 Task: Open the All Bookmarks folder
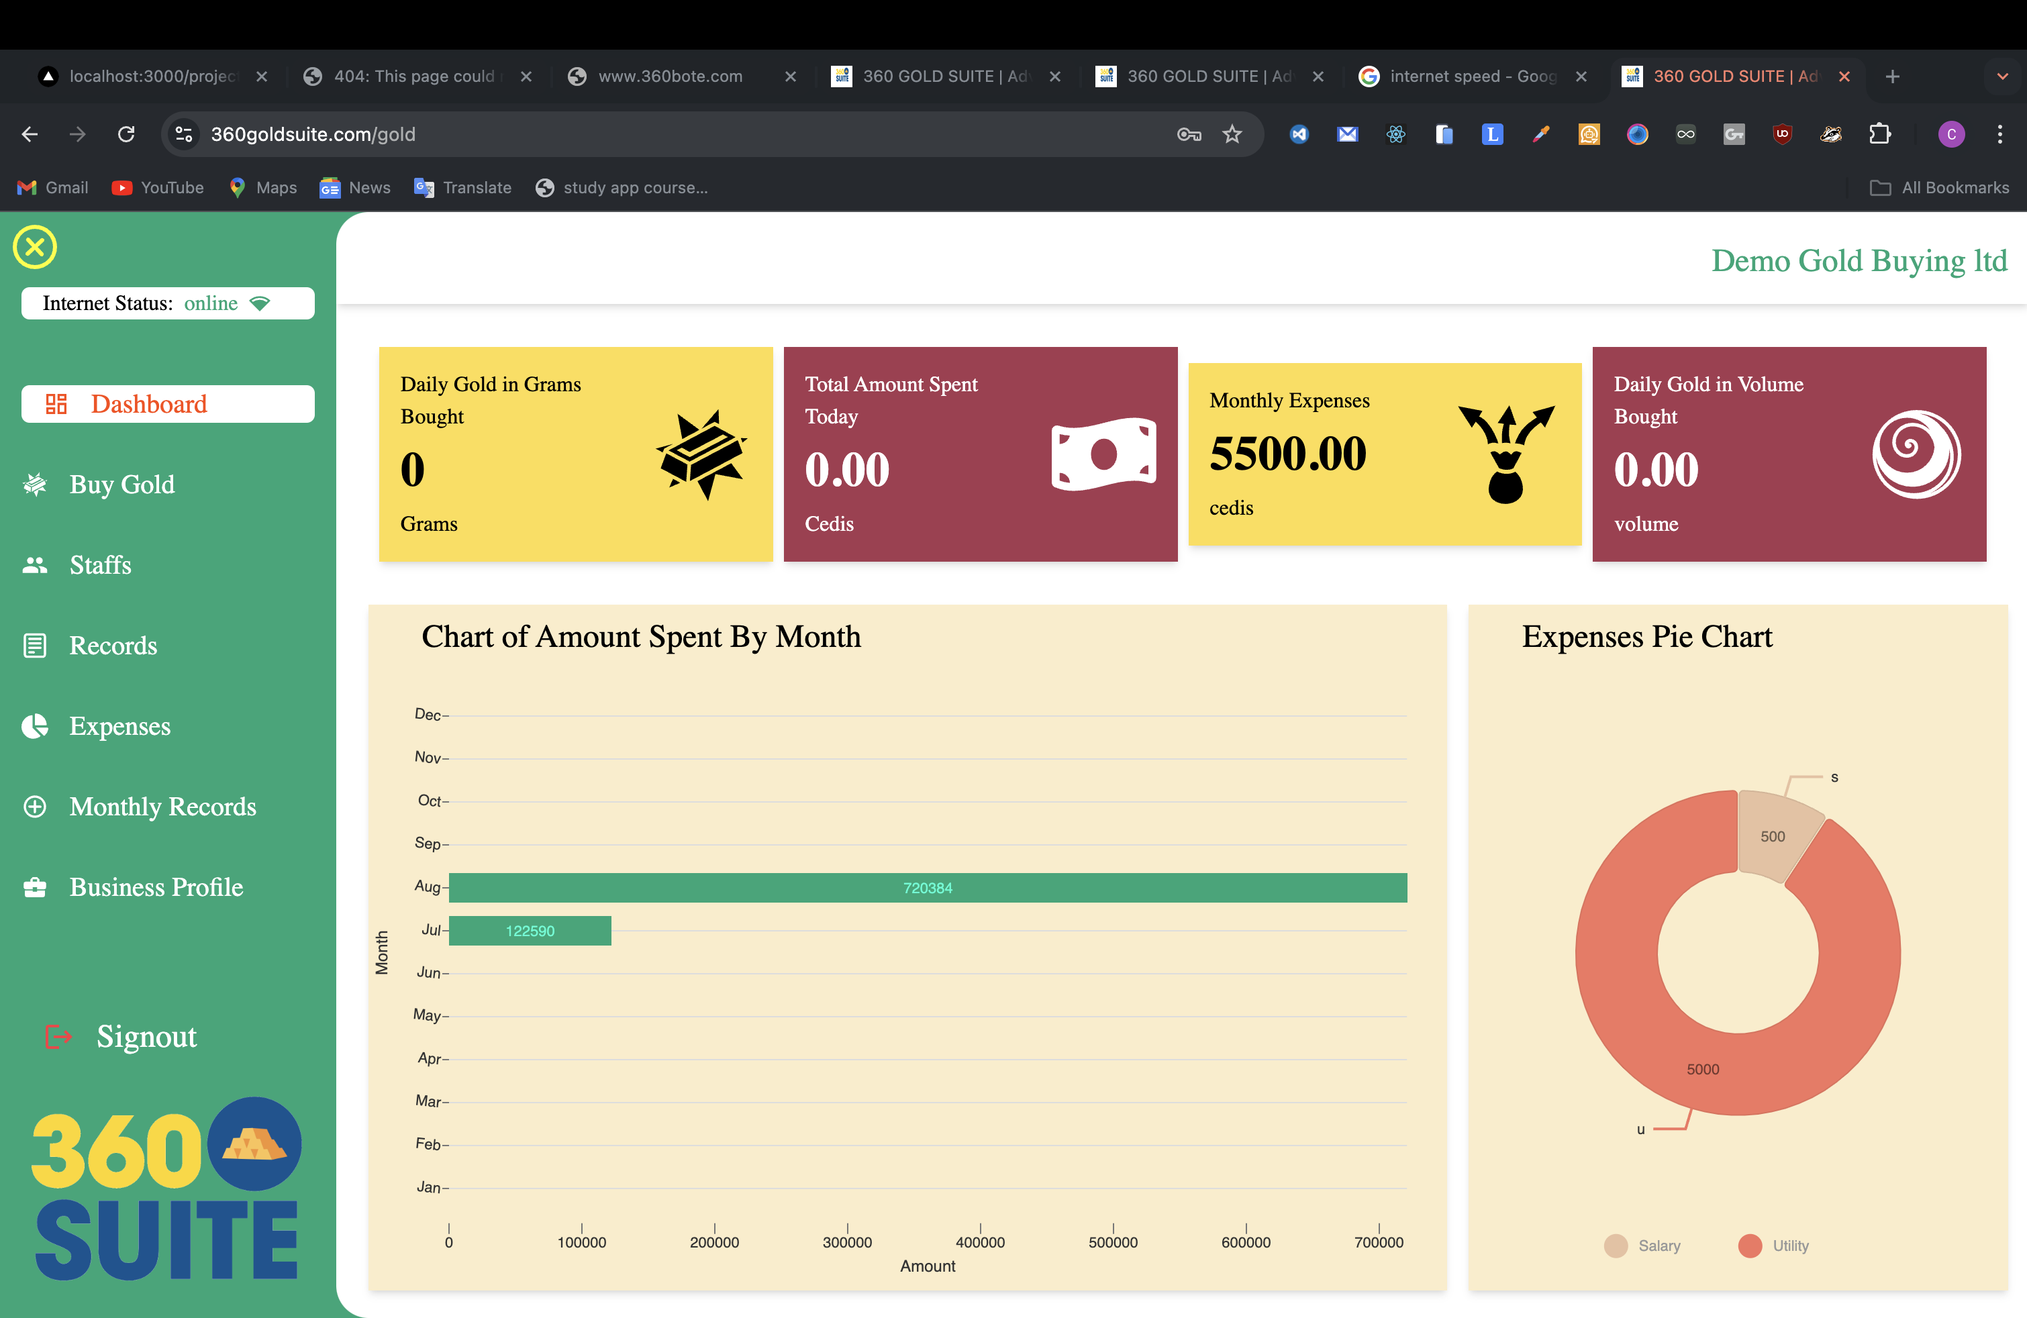point(1939,187)
